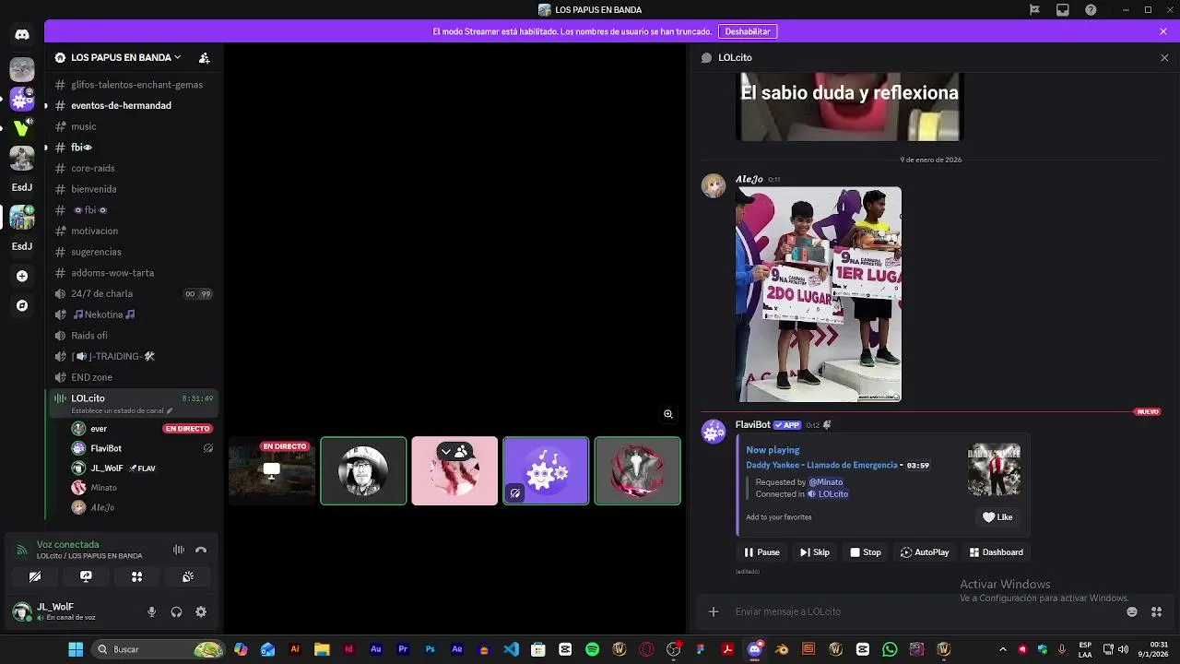Viewport: 1180px width, 664px height.
Task: Mute your microphone
Action: click(152, 611)
